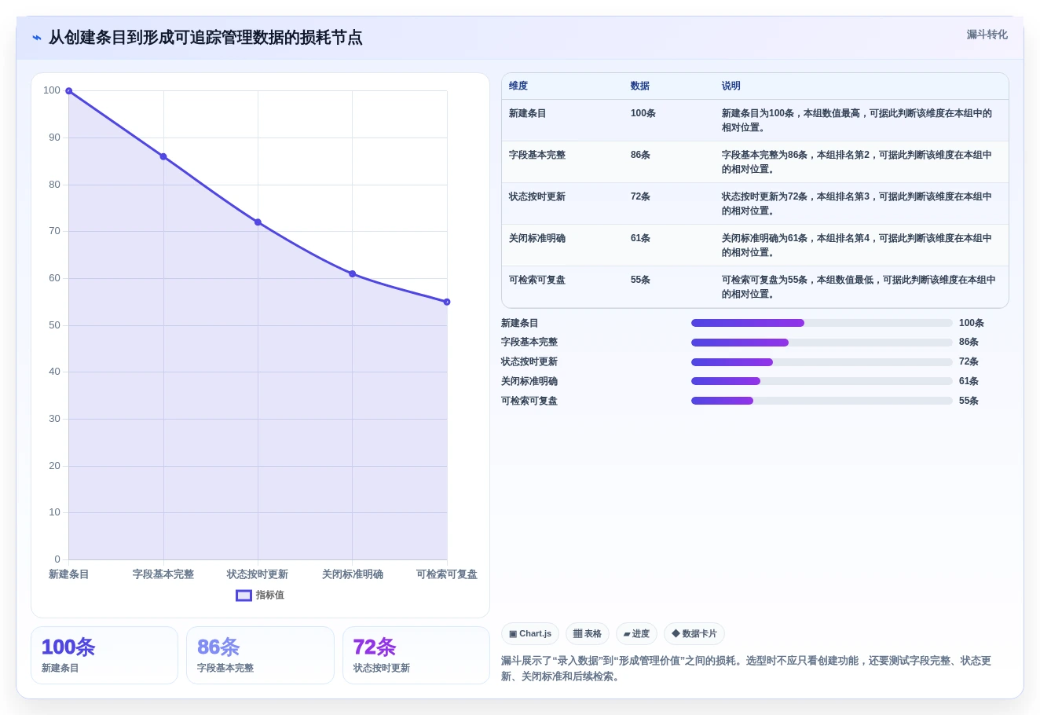Click the 关闭标准明确 progress bar

[x=822, y=381]
